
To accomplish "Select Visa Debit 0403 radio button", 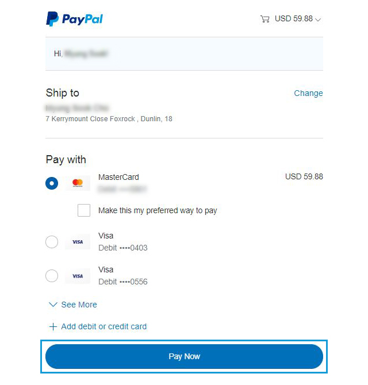I will [52, 242].
